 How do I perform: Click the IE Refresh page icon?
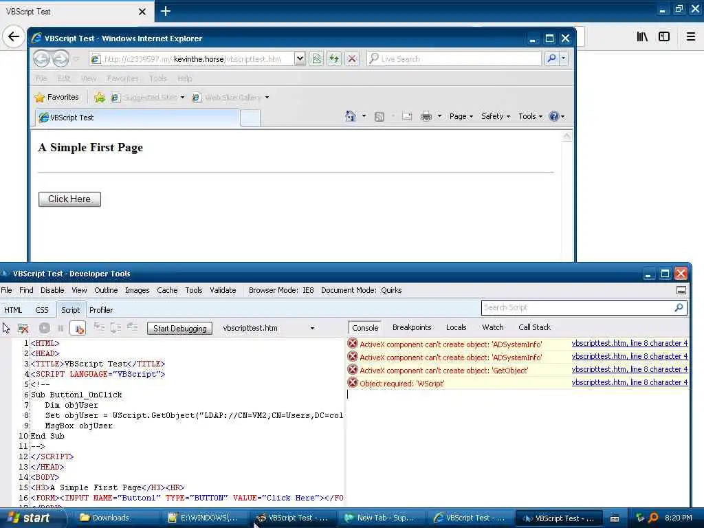click(x=334, y=59)
